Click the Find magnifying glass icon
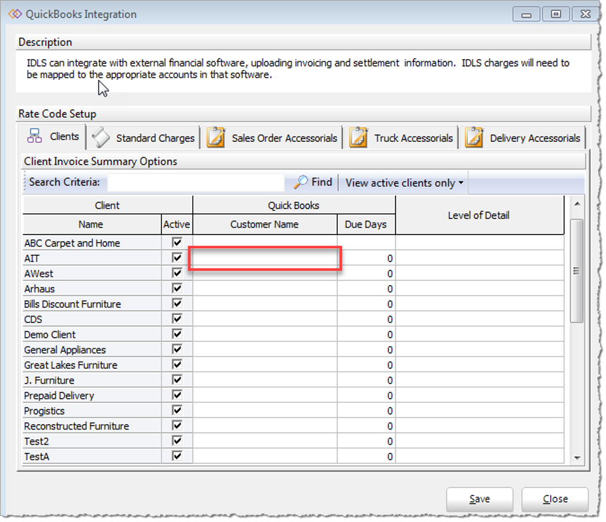606x522 pixels. [301, 182]
